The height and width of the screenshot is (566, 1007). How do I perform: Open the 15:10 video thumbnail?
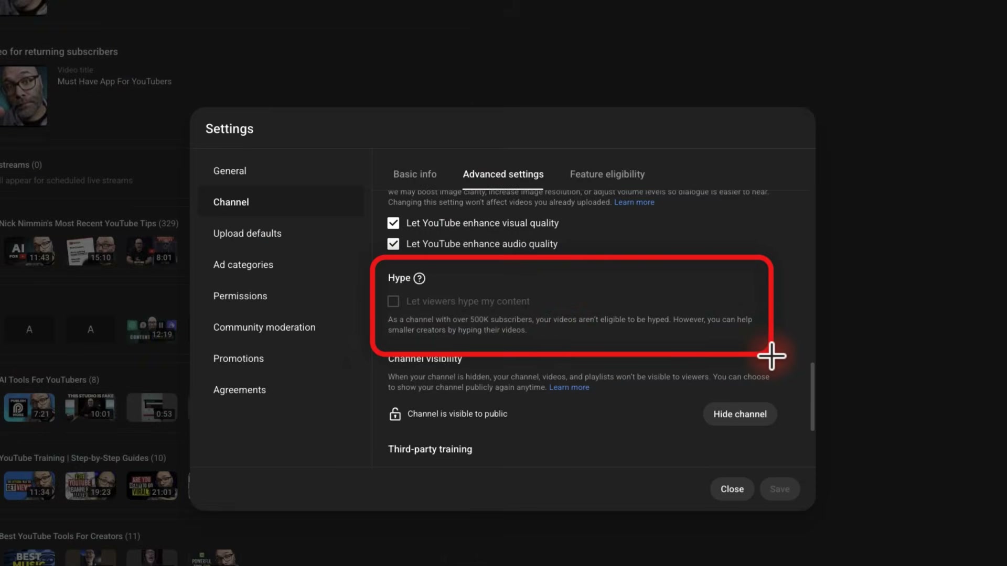click(90, 251)
